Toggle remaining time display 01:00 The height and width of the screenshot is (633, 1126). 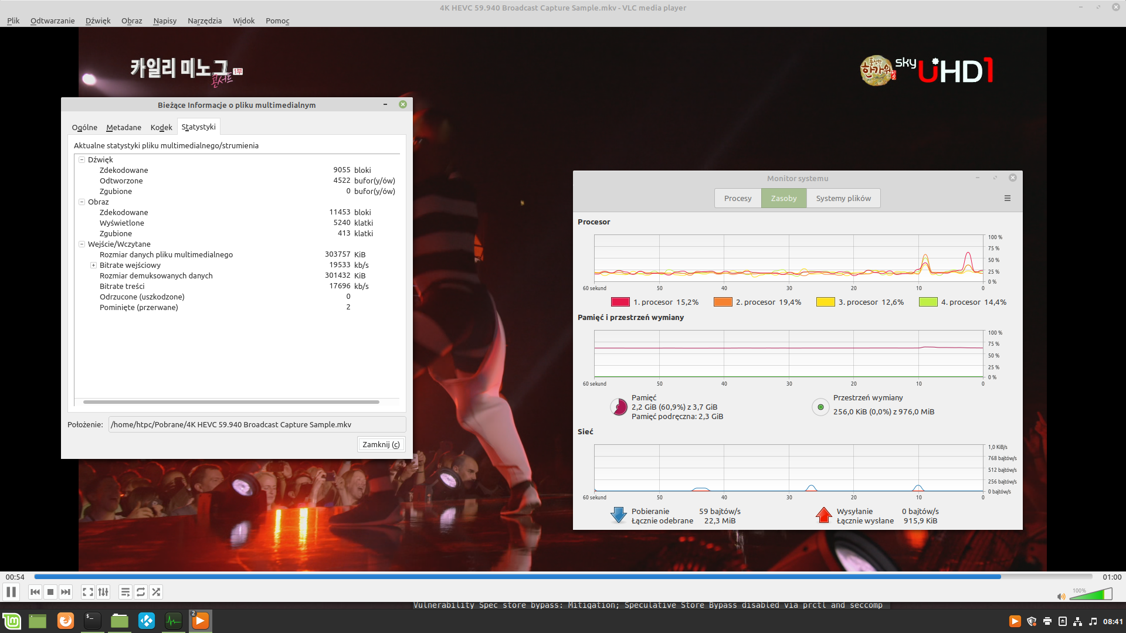1112,577
